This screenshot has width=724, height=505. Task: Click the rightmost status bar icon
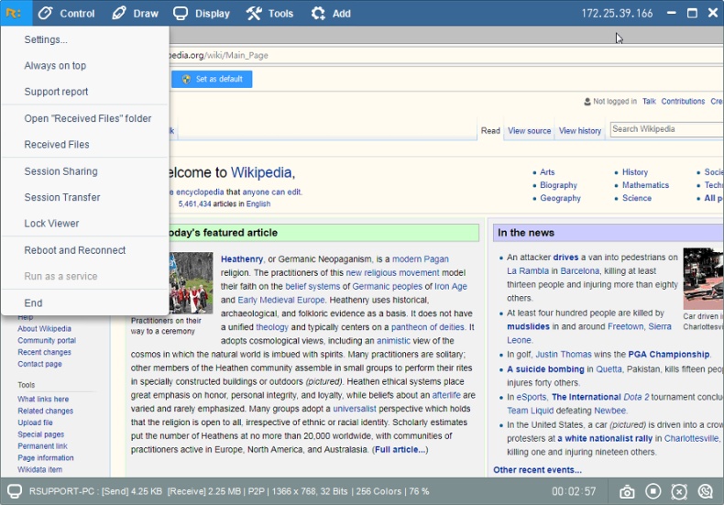tap(706, 491)
